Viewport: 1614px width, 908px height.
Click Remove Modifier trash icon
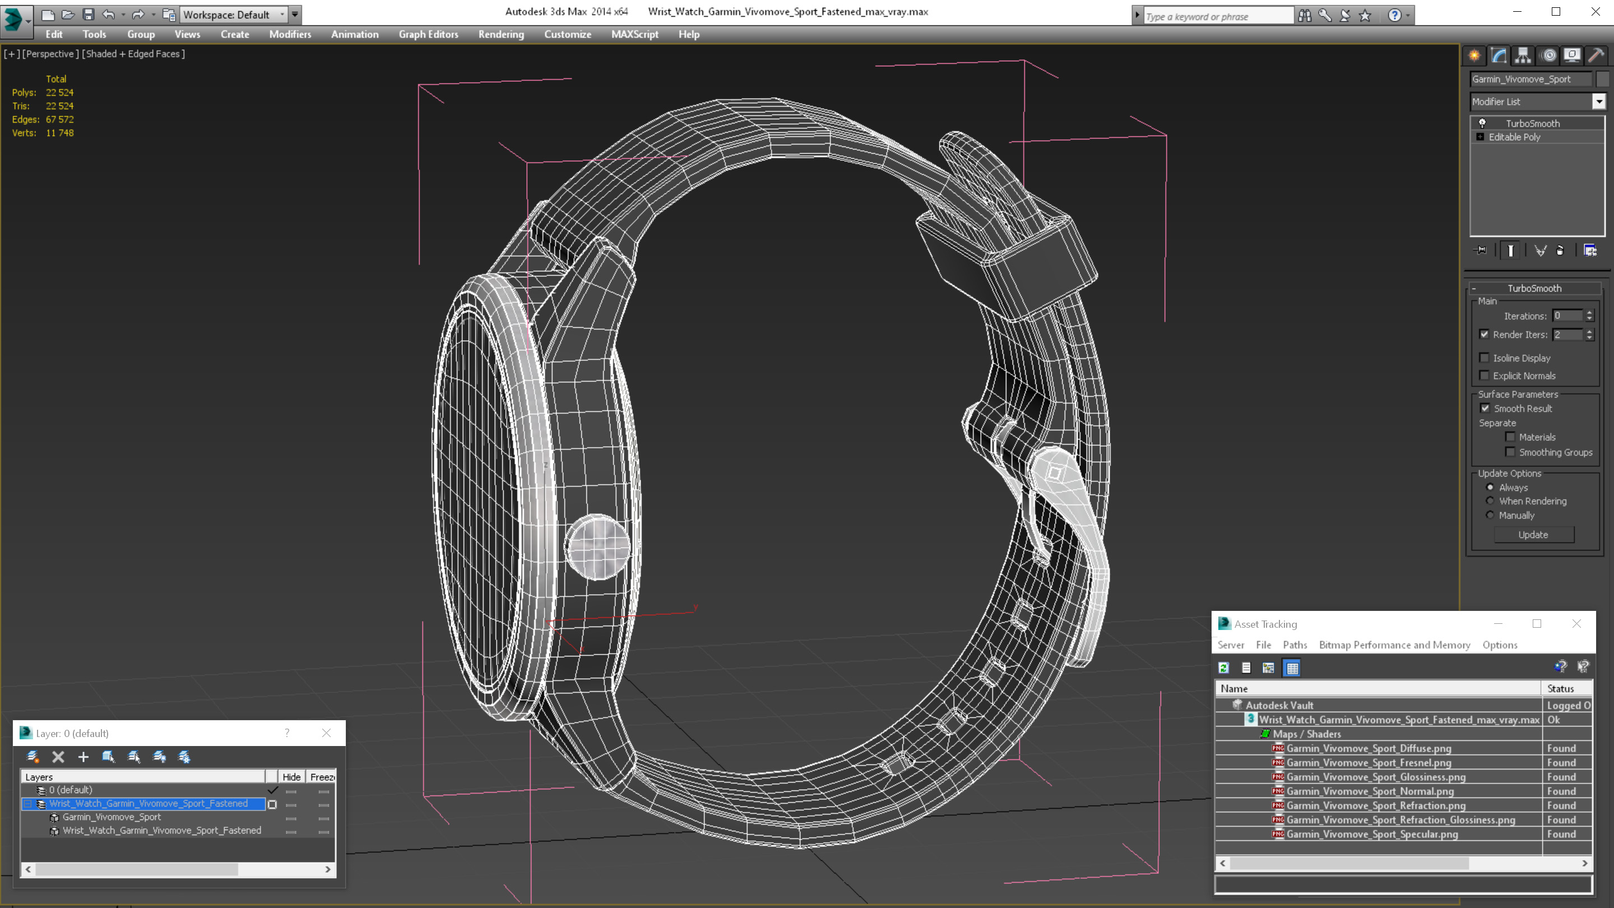coord(1560,251)
